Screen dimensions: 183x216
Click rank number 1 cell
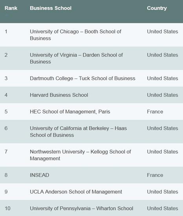[x=6, y=31]
